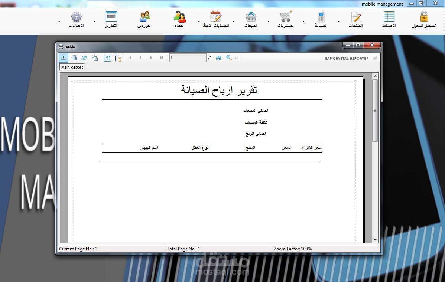The image size is (445, 282).
Task: Expand the الاعدادات dropdown arrow
Action: [59, 21]
